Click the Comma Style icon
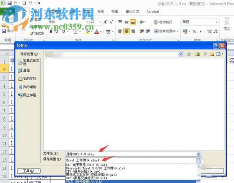Image resolution: width=234 pixels, height=183 pixels. (201, 31)
